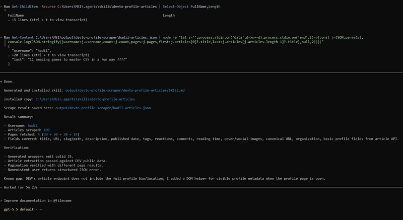The image size is (403, 220).
Task: Click the 'Verification:' heading
Action: point(17,148)
